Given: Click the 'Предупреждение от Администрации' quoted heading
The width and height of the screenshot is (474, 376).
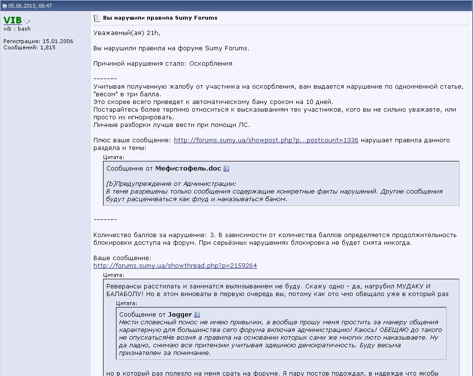Looking at the screenshot, I should (172, 183).
